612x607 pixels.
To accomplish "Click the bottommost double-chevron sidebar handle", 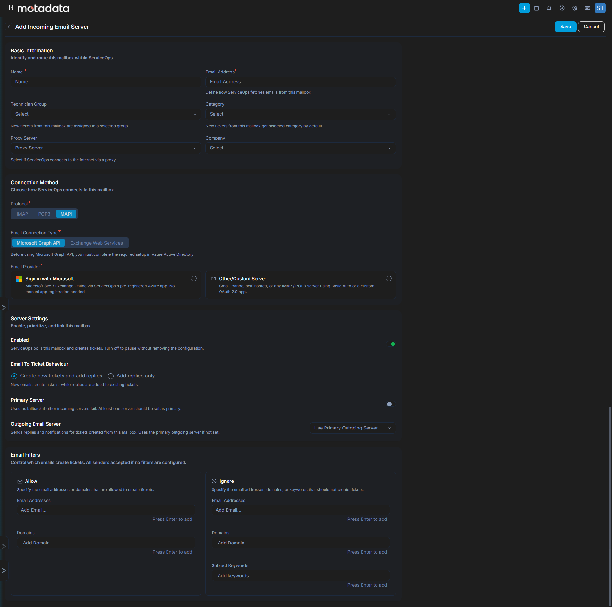I will [4, 570].
